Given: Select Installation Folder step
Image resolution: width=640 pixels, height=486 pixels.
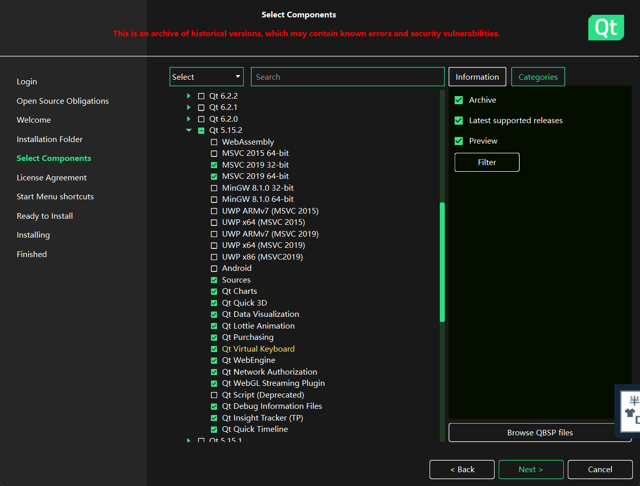Looking at the screenshot, I should pos(50,140).
